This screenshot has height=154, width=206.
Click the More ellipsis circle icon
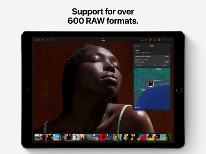click(163, 40)
